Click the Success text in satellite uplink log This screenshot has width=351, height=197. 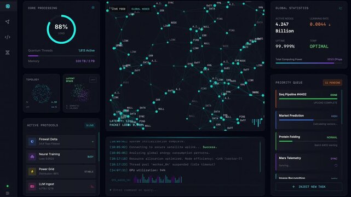210,147
